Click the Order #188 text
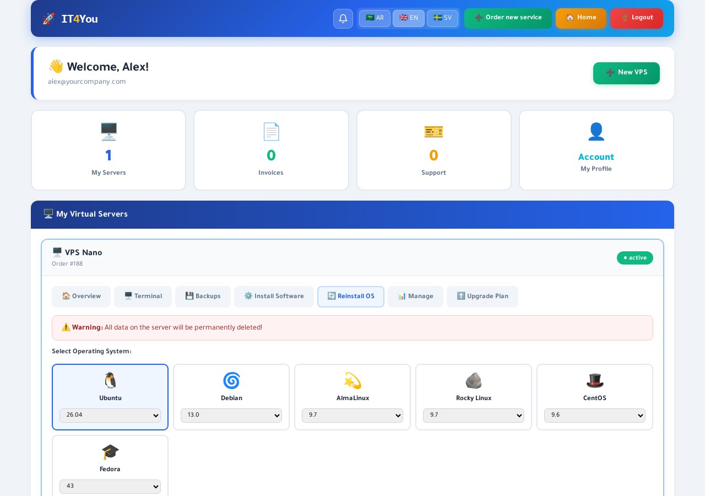The image size is (705, 496). pyautogui.click(x=67, y=264)
